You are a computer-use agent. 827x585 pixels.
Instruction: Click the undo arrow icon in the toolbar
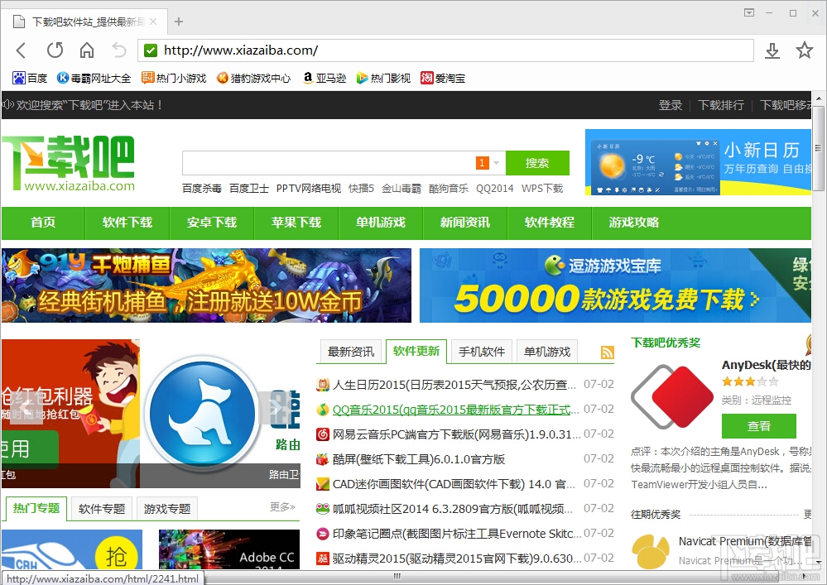coord(119,50)
